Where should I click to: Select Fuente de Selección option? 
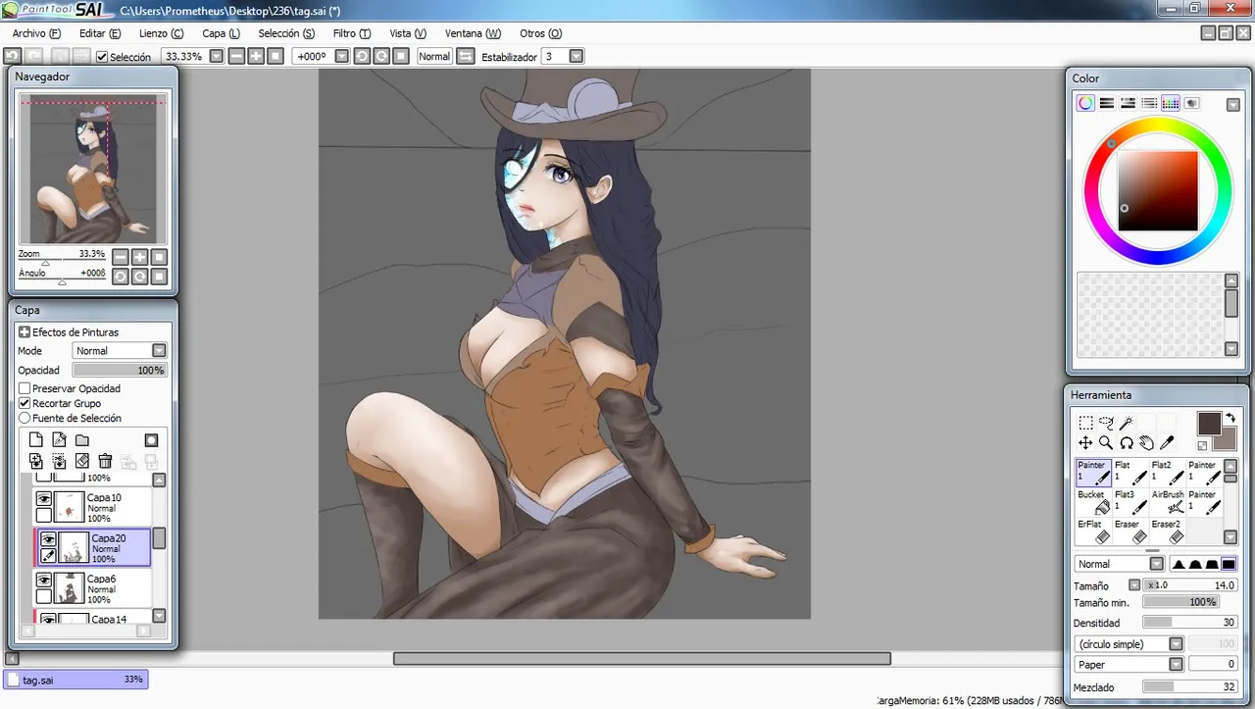25,418
